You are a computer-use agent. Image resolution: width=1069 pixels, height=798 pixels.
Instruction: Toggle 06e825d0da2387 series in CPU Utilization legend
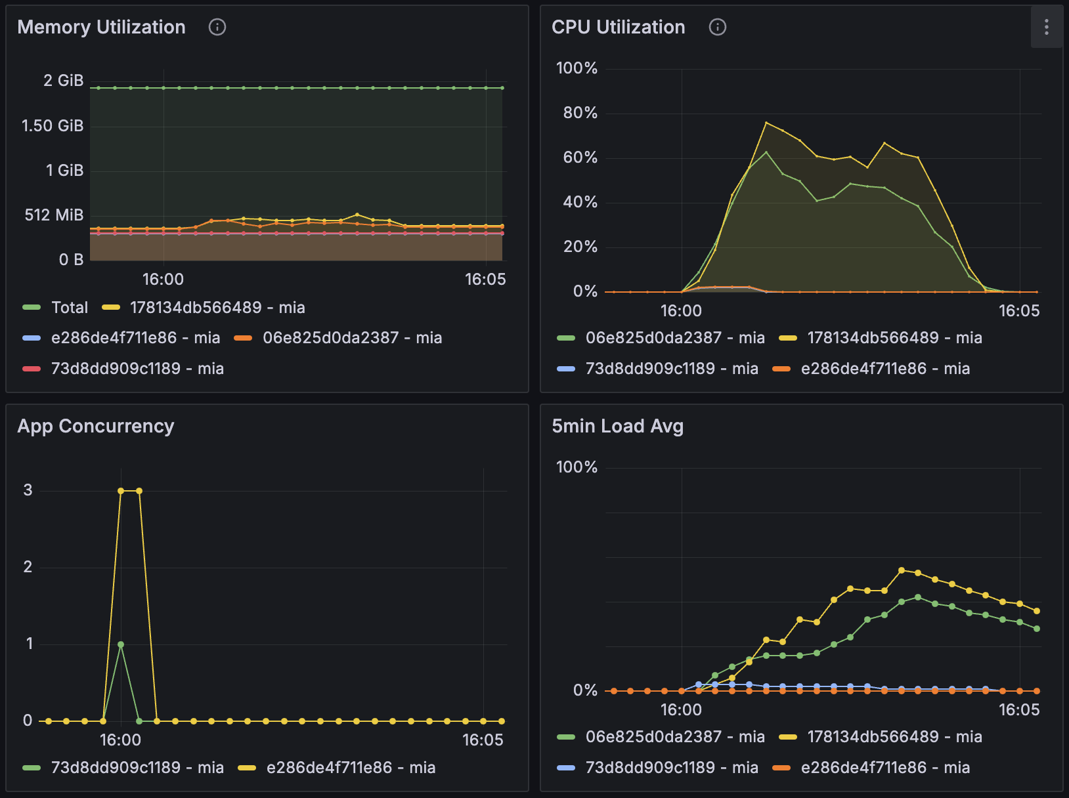(674, 338)
